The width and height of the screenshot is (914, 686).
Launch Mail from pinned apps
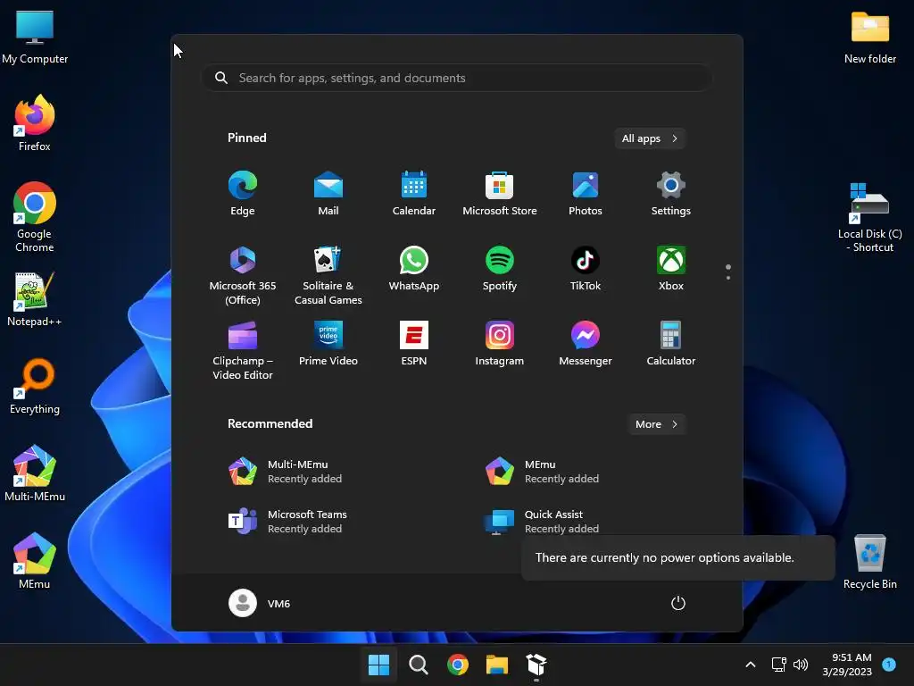(x=328, y=194)
